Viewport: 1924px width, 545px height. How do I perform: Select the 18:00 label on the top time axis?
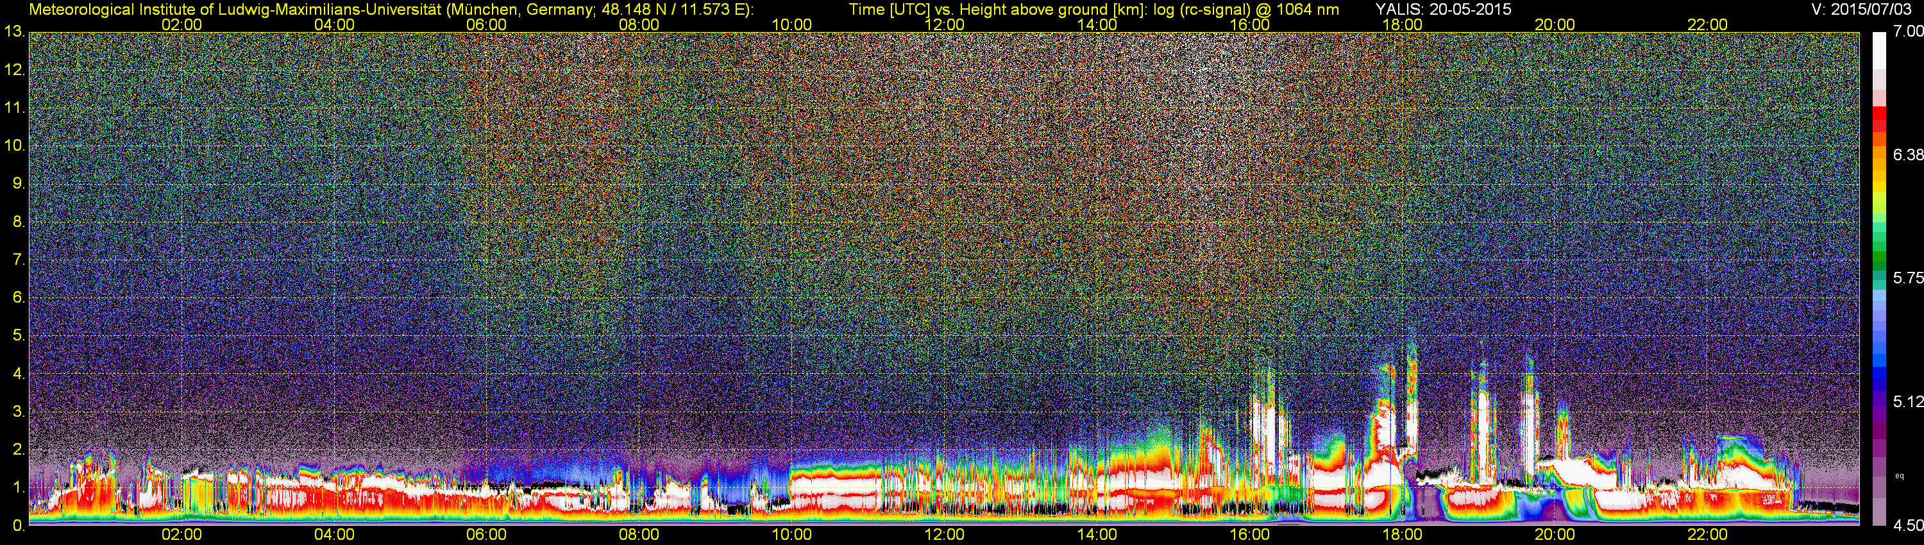coord(1402,24)
